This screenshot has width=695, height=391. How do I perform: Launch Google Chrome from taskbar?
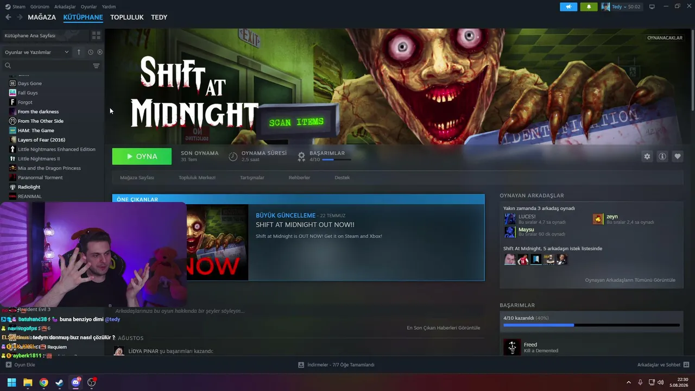click(43, 382)
